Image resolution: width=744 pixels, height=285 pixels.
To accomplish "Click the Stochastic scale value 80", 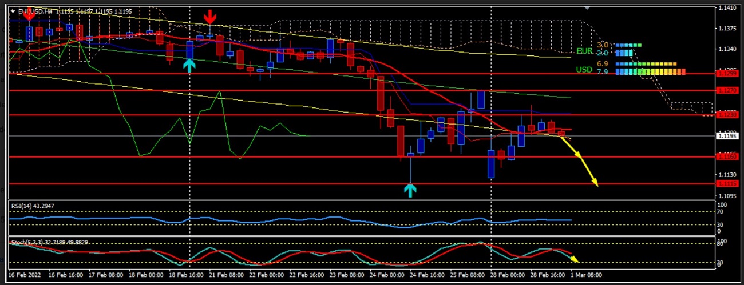I will click(721, 244).
